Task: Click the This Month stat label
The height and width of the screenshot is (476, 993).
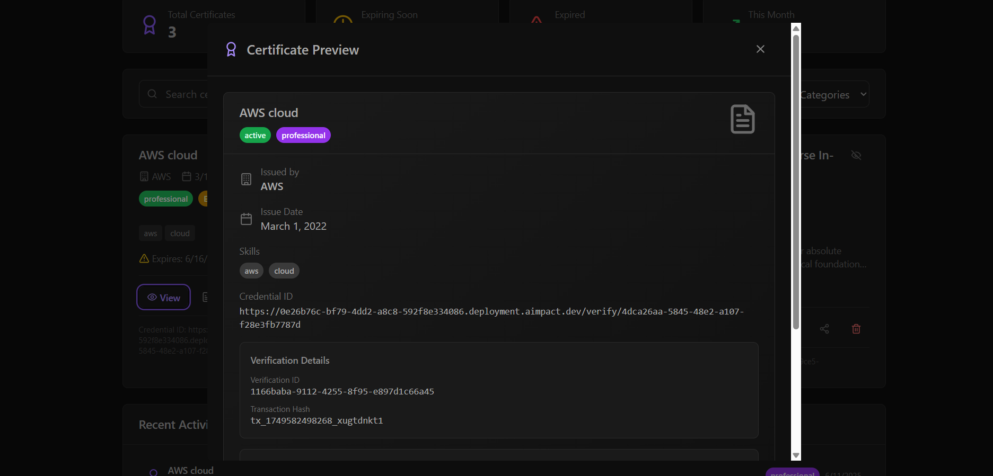Action: [771, 15]
